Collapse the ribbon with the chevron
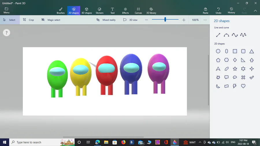Screen dimensions: 260x146 pyautogui.click(x=255, y=11)
